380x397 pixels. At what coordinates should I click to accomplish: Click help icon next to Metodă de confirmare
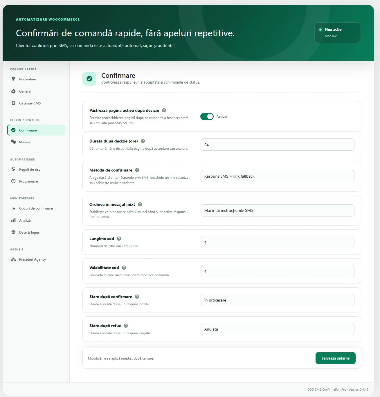(137, 170)
